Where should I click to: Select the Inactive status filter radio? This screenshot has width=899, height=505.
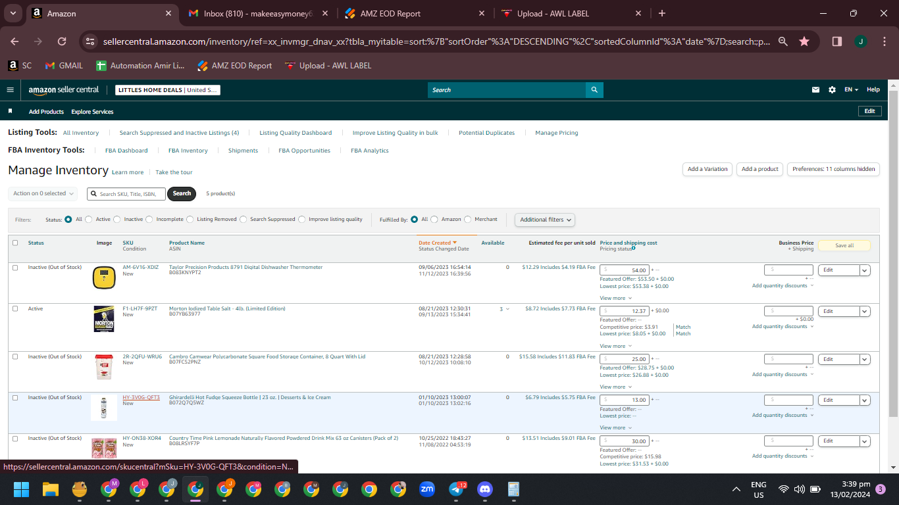tap(116, 219)
